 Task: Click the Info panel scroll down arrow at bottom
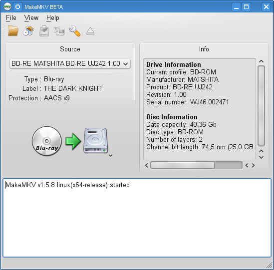pos(261,157)
